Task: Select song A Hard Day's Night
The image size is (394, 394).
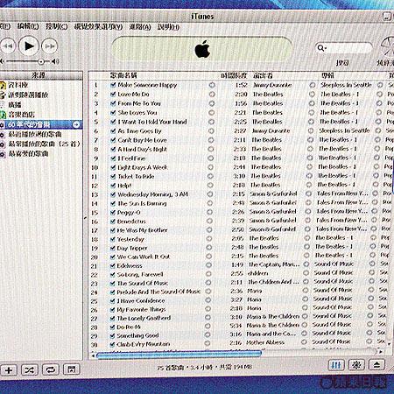Action: click(142, 149)
